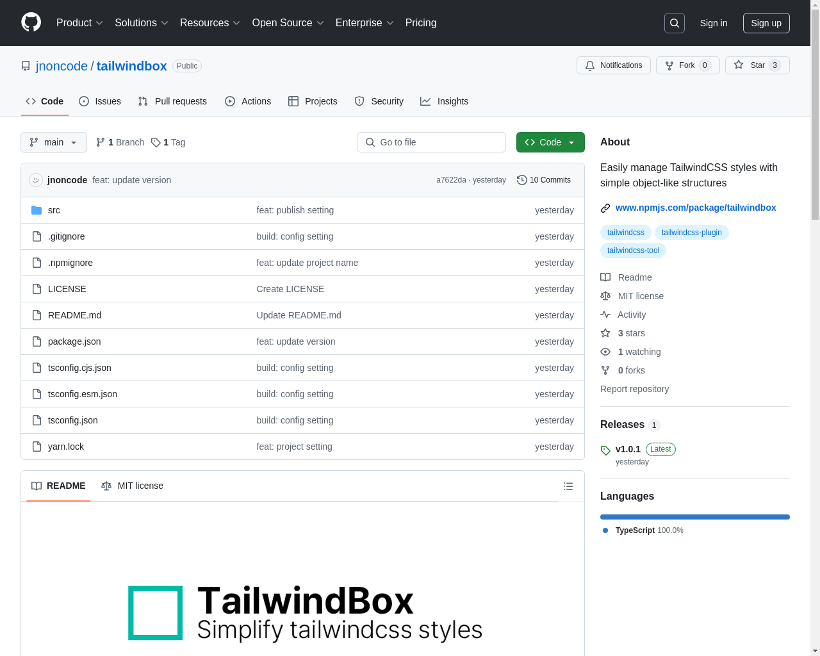Click the repository icon beside jnoncode
This screenshot has height=656, width=820.
tap(26, 66)
